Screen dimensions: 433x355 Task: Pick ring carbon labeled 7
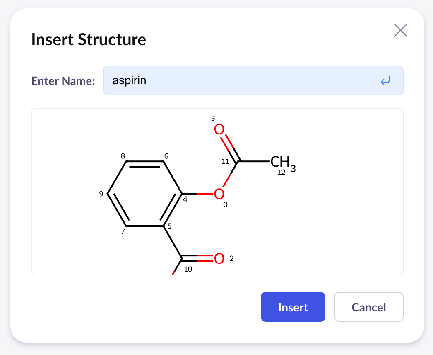tap(126, 226)
